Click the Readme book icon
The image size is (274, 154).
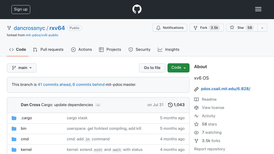(196, 100)
